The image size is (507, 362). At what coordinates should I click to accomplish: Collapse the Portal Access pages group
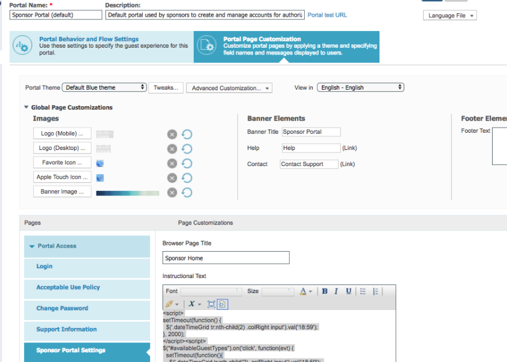click(x=32, y=247)
